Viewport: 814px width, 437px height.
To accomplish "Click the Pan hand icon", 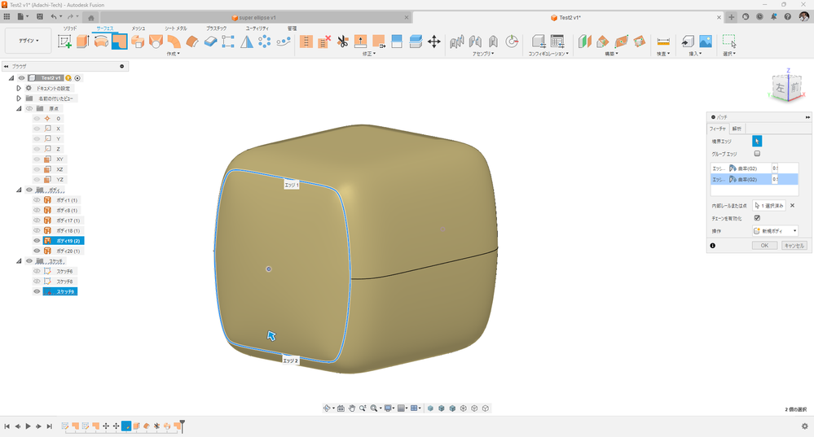I will (352, 409).
